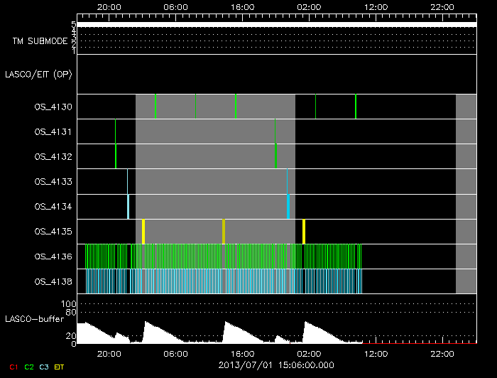
Task: Select the OS_4131 row label
Action: [53, 131]
